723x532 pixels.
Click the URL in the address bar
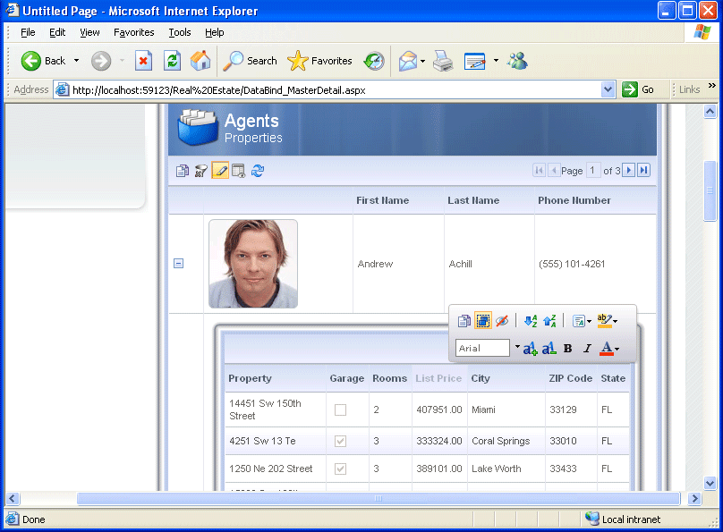(218, 90)
